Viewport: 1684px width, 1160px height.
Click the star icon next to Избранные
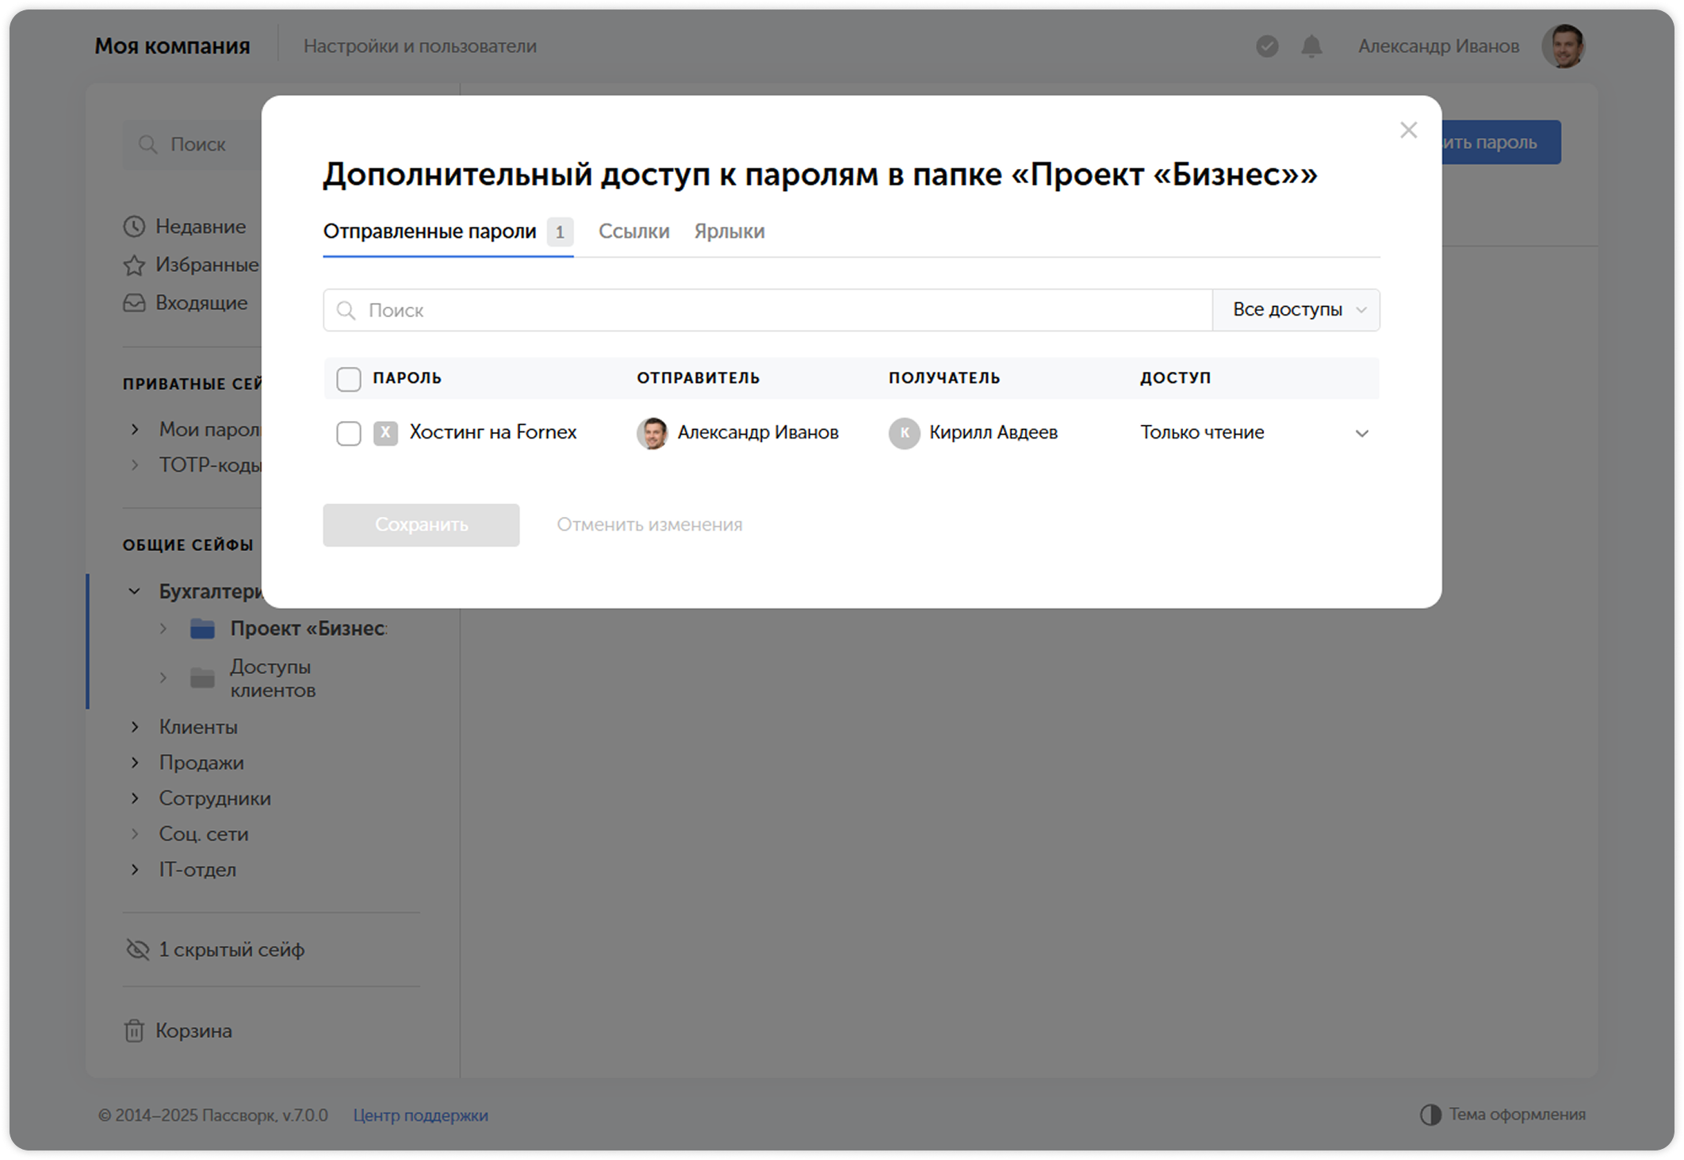(134, 265)
